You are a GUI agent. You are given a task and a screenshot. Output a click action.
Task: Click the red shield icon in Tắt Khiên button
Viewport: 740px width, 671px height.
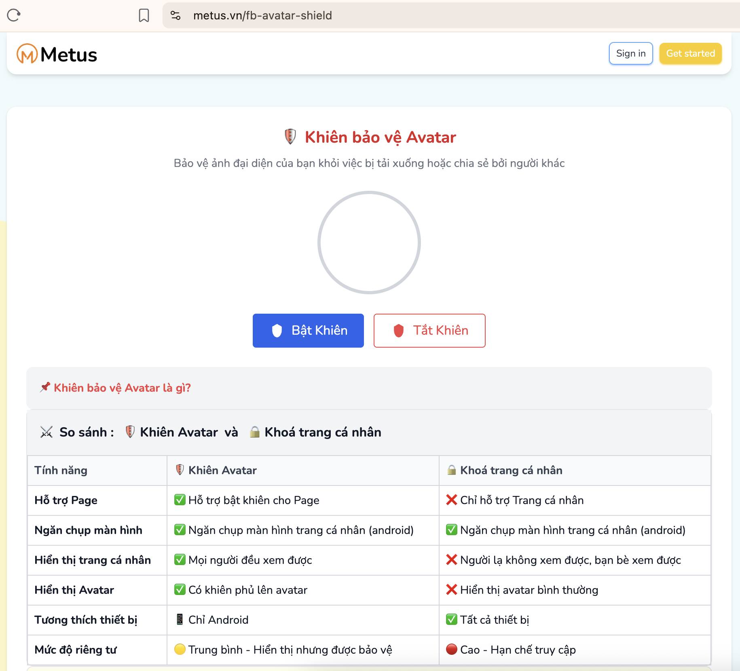[399, 331]
